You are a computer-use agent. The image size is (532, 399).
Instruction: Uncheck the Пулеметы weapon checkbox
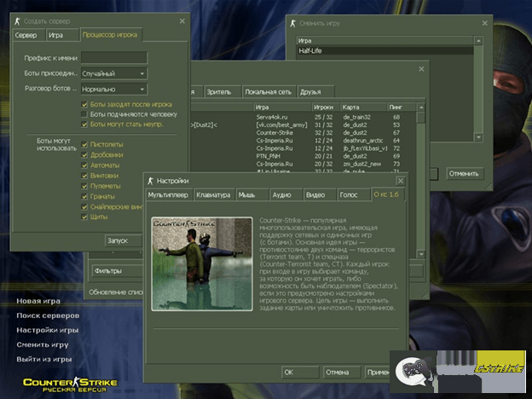(x=84, y=186)
